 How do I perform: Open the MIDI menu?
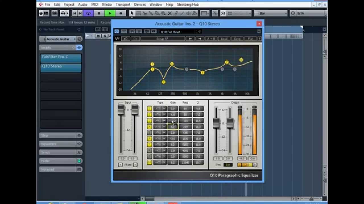coord(95,5)
